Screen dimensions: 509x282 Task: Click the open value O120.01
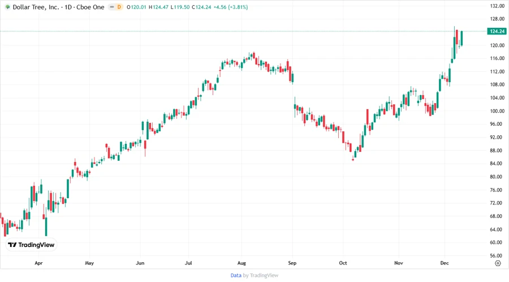pyautogui.click(x=136, y=7)
